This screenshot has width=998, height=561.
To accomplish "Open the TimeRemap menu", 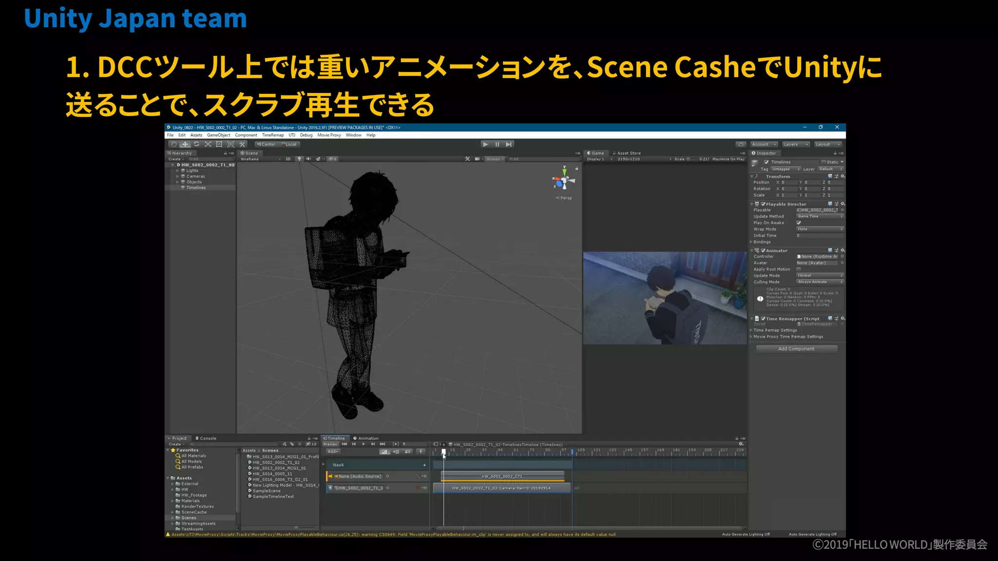I will pos(272,135).
